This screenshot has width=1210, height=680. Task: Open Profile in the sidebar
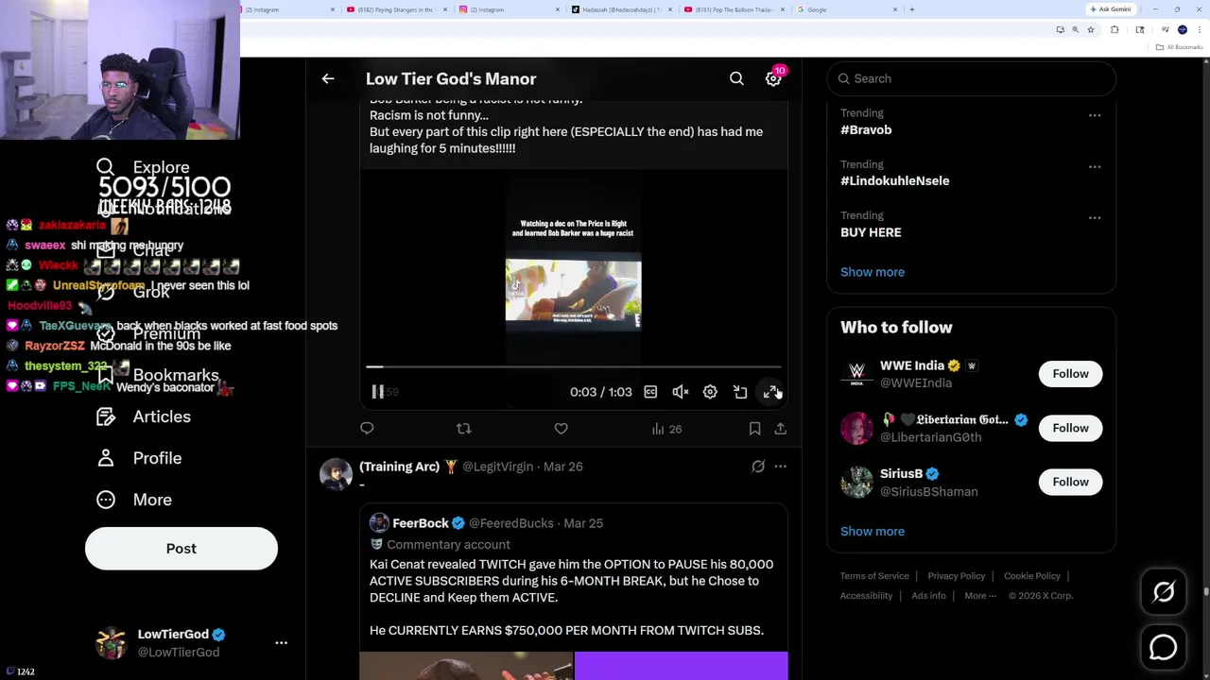click(x=139, y=458)
